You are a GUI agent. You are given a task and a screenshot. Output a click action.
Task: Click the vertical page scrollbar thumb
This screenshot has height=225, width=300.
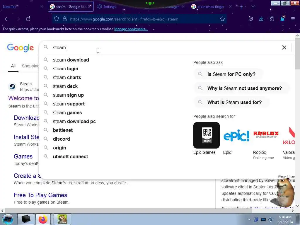pyautogui.click(x=297, y=54)
